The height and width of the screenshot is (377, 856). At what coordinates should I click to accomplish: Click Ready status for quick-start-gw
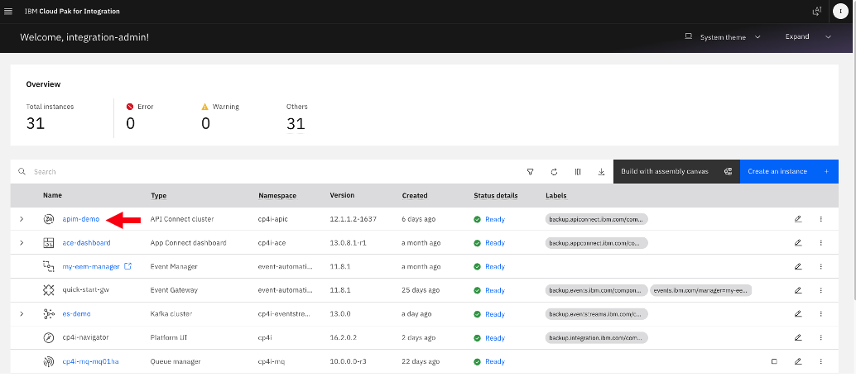(494, 290)
